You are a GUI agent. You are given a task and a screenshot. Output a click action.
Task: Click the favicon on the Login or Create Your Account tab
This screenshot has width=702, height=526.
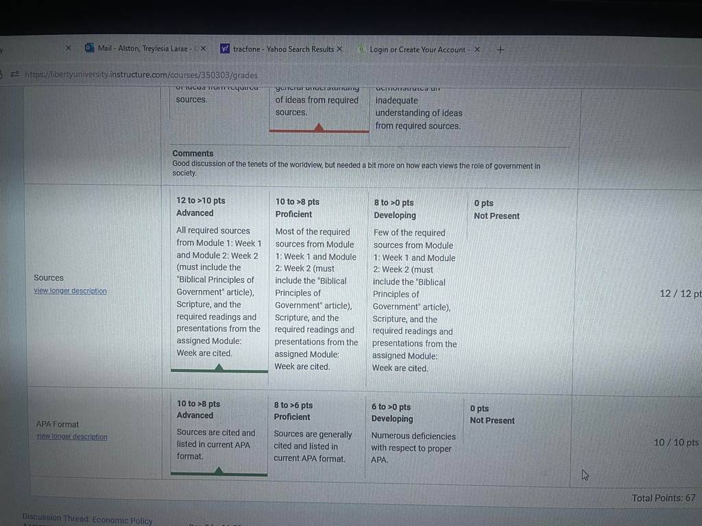361,49
